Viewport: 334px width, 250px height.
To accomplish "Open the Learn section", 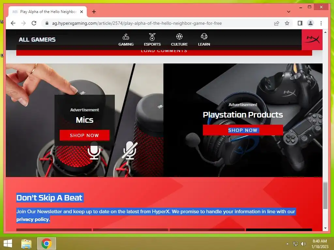I will pos(204,39).
